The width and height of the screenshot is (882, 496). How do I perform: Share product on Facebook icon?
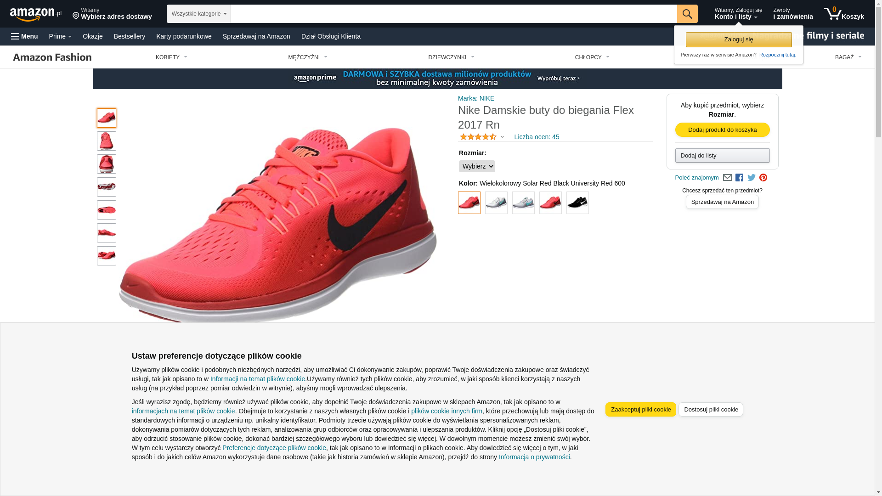pyautogui.click(x=739, y=178)
